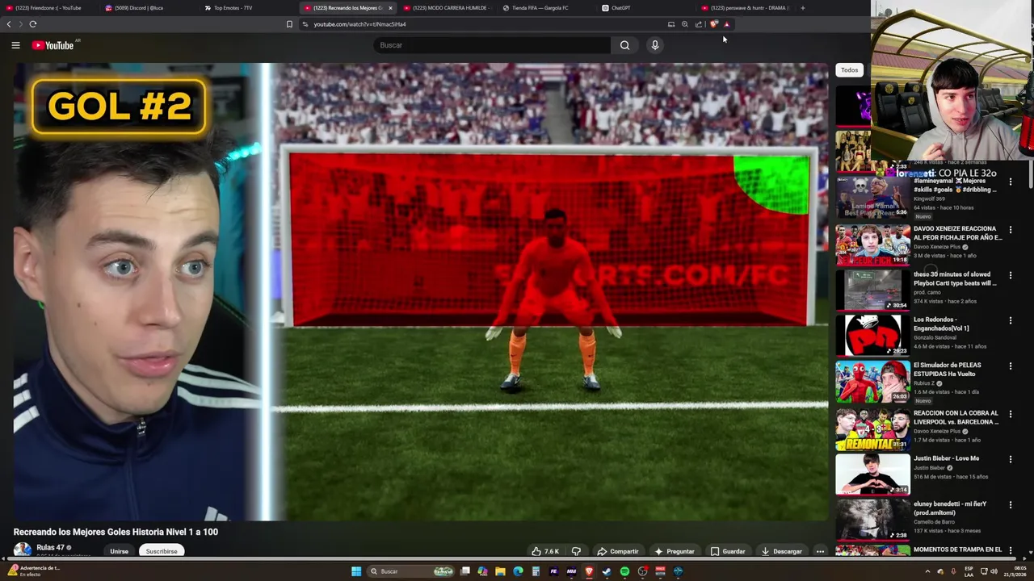Close the Recreando los Mejores tab
The image size is (1034, 581).
(x=390, y=8)
